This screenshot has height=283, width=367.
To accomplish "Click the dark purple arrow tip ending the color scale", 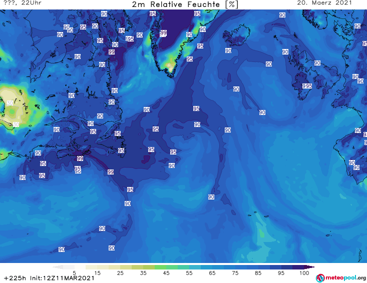I will (309, 267).
